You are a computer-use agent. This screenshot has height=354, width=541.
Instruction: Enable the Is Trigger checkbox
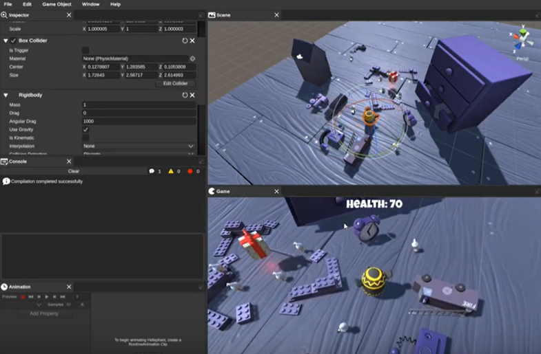click(x=85, y=50)
